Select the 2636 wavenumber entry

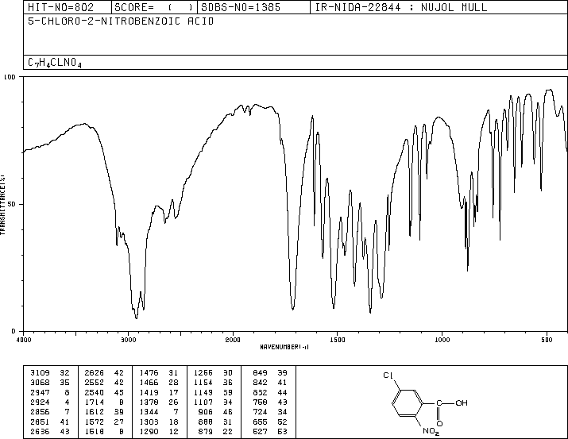point(40,431)
